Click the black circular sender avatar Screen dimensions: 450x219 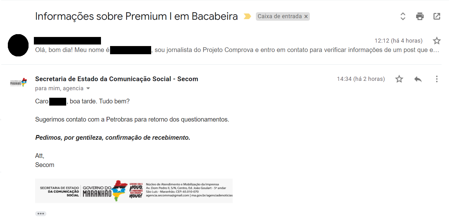pos(18,45)
